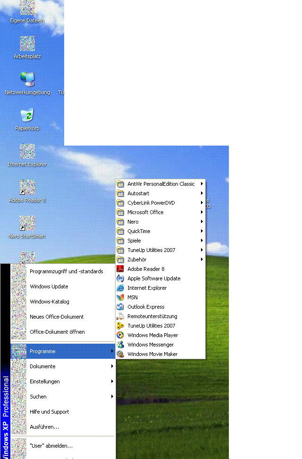Click the Zubehör folder icon
Image resolution: width=302 pixels, height=459 pixels.
point(120,260)
